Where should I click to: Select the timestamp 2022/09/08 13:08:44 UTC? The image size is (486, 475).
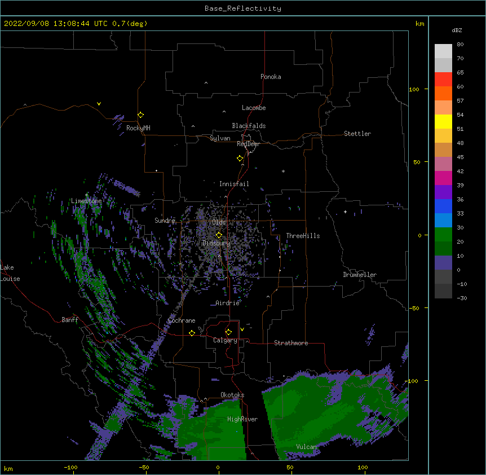(x=55, y=24)
